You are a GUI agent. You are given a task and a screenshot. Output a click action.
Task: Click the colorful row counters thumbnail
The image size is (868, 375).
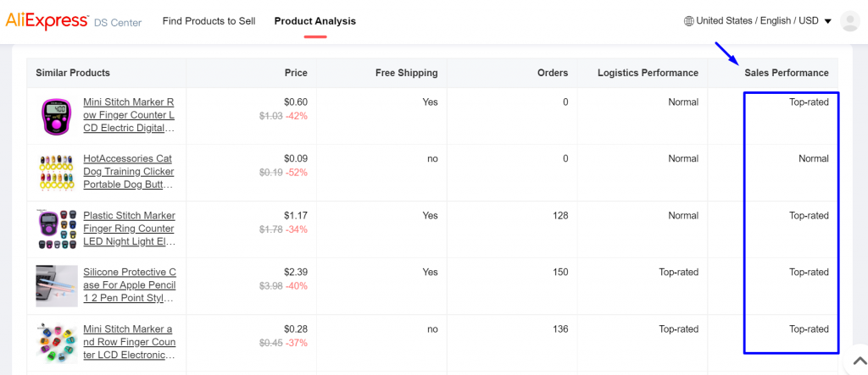tap(57, 344)
